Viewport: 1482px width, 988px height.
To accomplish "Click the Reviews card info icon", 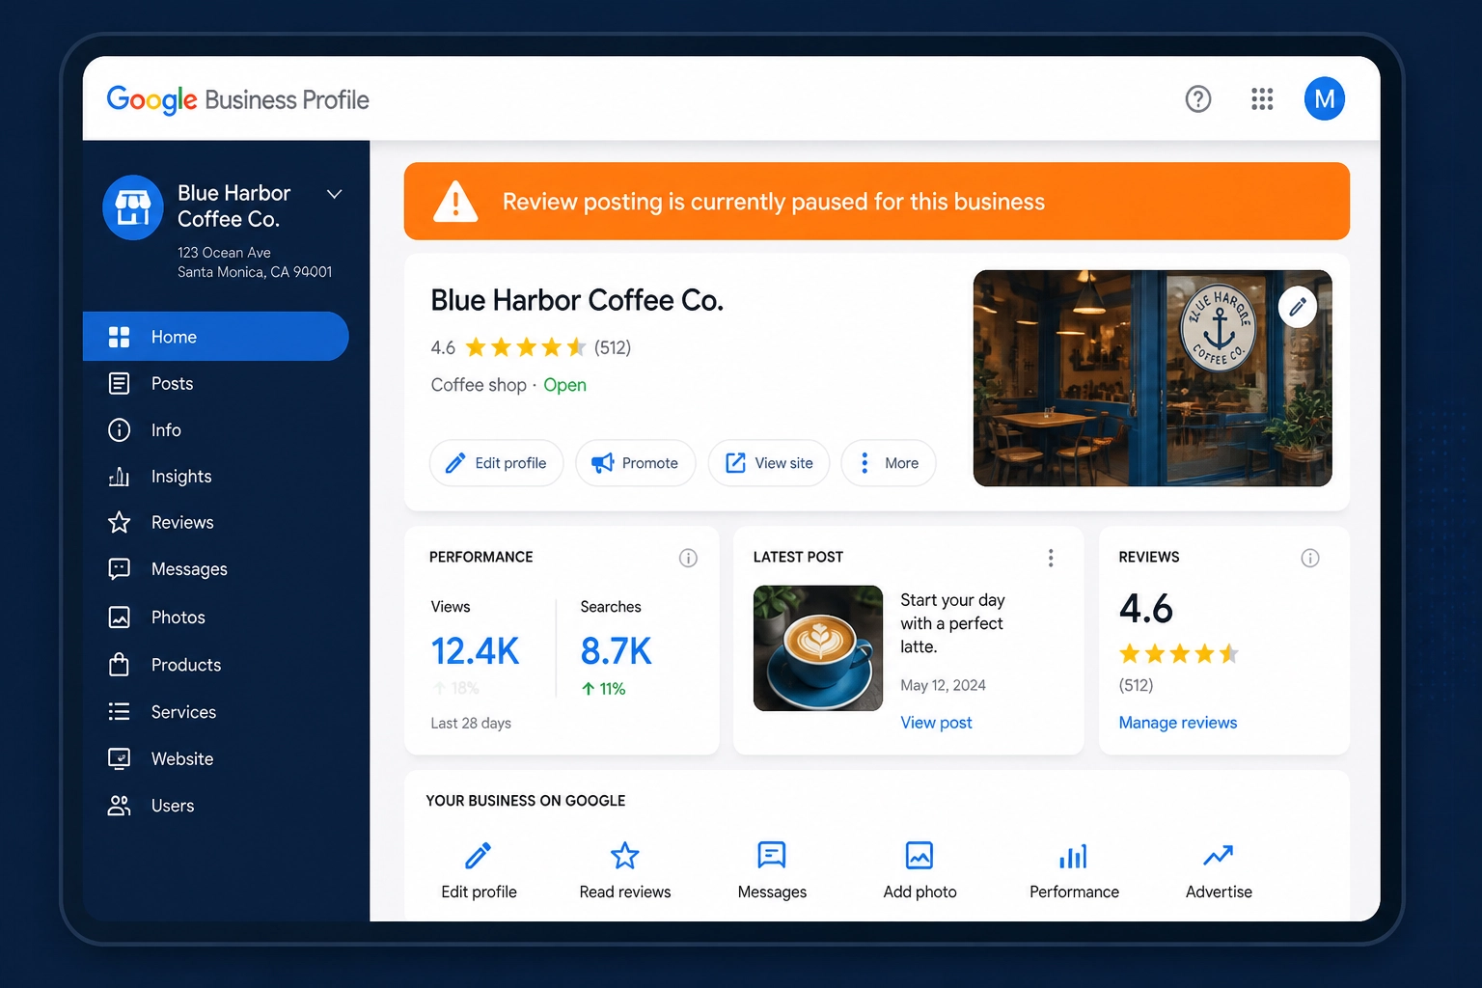I will [x=1310, y=558].
